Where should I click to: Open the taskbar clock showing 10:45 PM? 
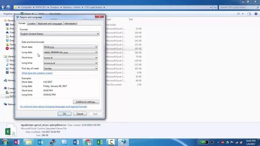click(251, 142)
